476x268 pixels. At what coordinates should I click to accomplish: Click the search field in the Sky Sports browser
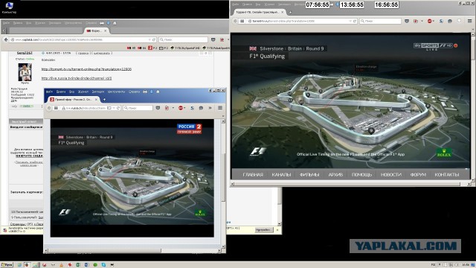pos(380,21)
